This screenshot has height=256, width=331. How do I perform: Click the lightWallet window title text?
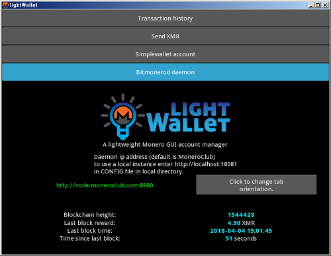pyautogui.click(x=24, y=5)
